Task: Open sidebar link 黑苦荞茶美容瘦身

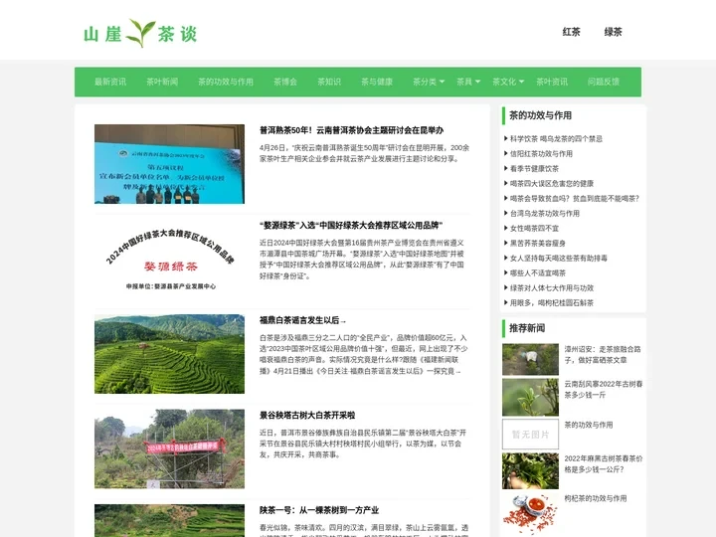Action: pos(537,243)
